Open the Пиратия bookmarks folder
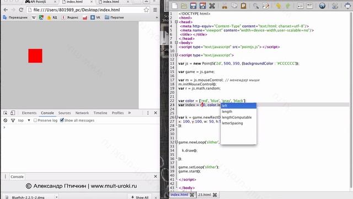Image resolution: width=353 pixels, height=199 pixels. [x=114, y=17]
